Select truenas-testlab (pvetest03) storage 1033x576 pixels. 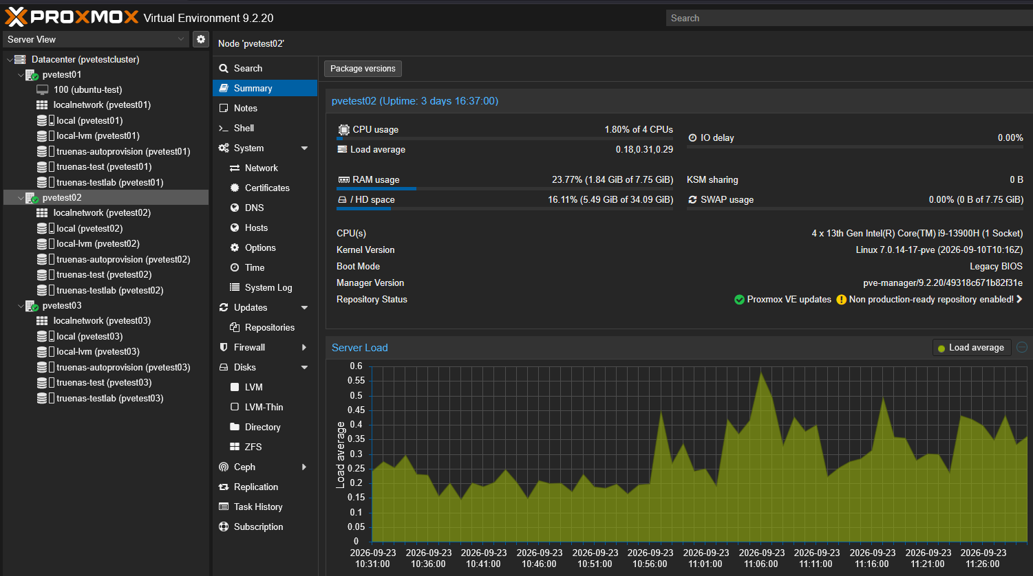pos(106,399)
